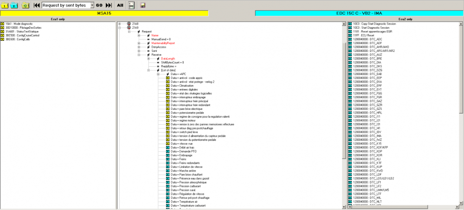Open ECU 2 file with cyan folder icon
The width and height of the screenshot is (464, 210).
tap(14, 5)
